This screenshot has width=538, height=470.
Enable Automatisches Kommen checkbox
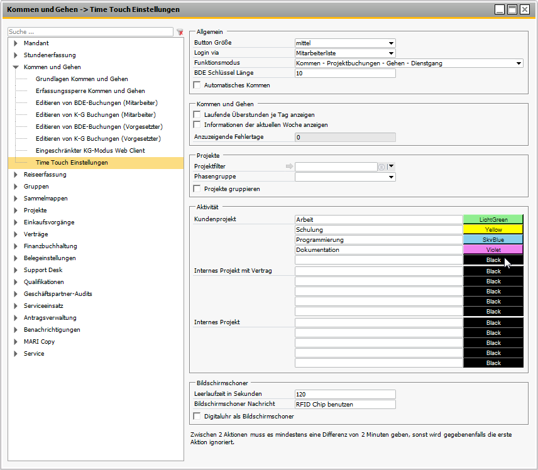(x=197, y=85)
